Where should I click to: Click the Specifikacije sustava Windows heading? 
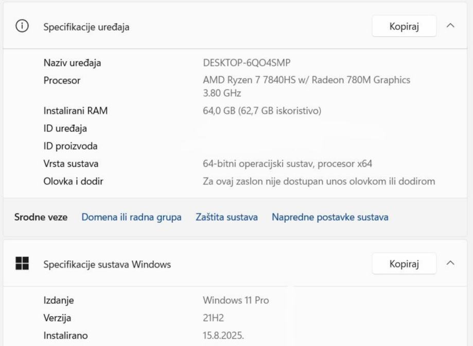(107, 265)
